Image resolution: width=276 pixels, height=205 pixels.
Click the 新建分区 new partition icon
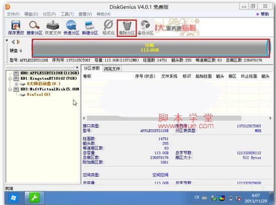click(x=90, y=28)
